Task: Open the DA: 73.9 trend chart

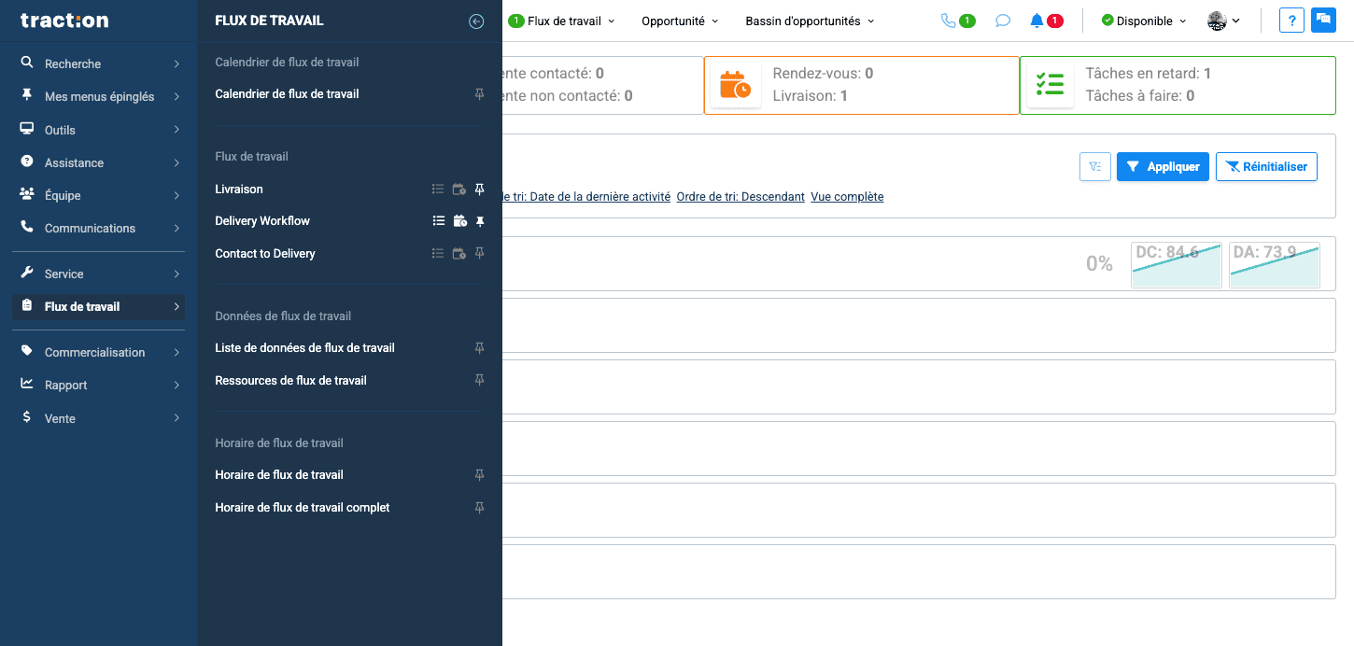Action: click(x=1275, y=265)
